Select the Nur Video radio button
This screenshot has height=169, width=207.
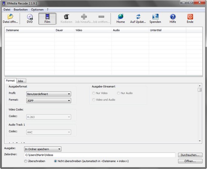[94, 93]
